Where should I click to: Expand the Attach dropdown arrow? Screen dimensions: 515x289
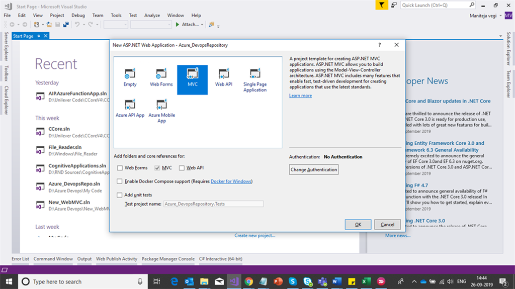tap(202, 24)
